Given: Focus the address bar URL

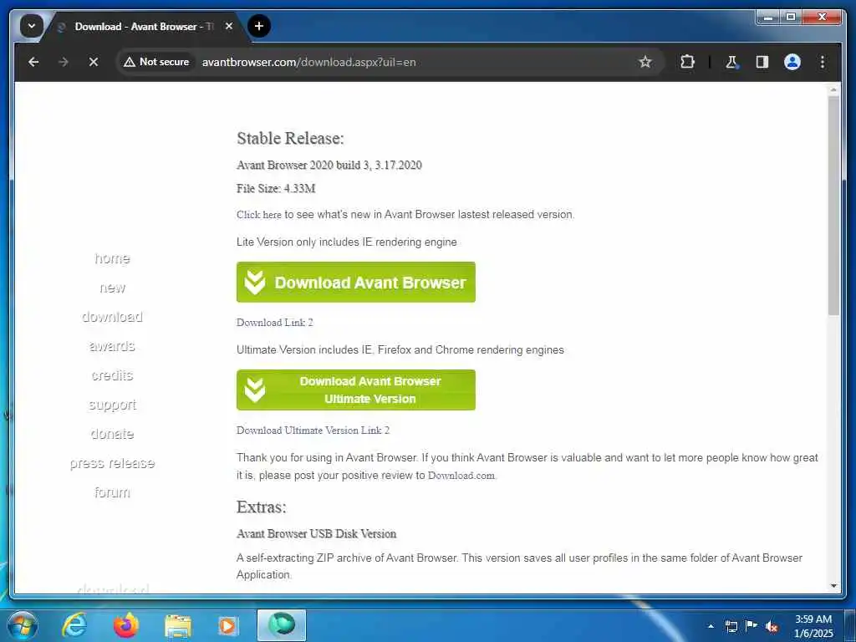Looking at the screenshot, I should (x=309, y=62).
